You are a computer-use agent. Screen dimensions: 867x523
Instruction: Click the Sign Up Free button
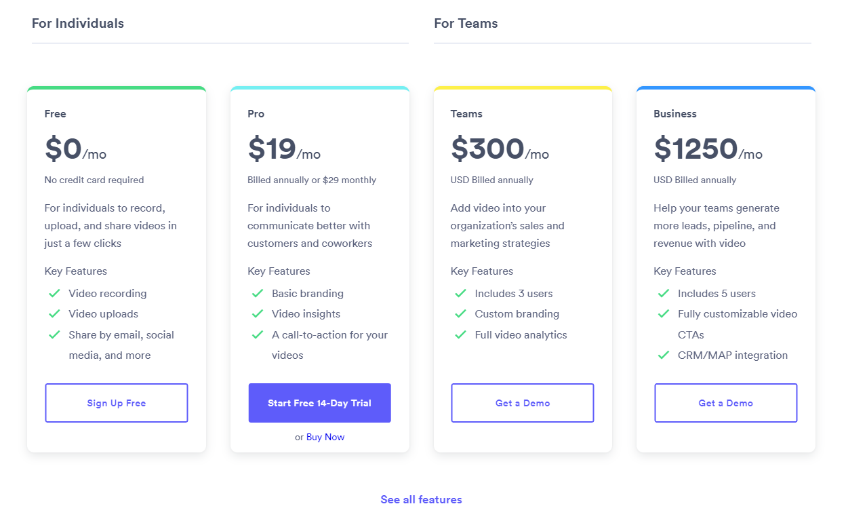pyautogui.click(x=116, y=402)
